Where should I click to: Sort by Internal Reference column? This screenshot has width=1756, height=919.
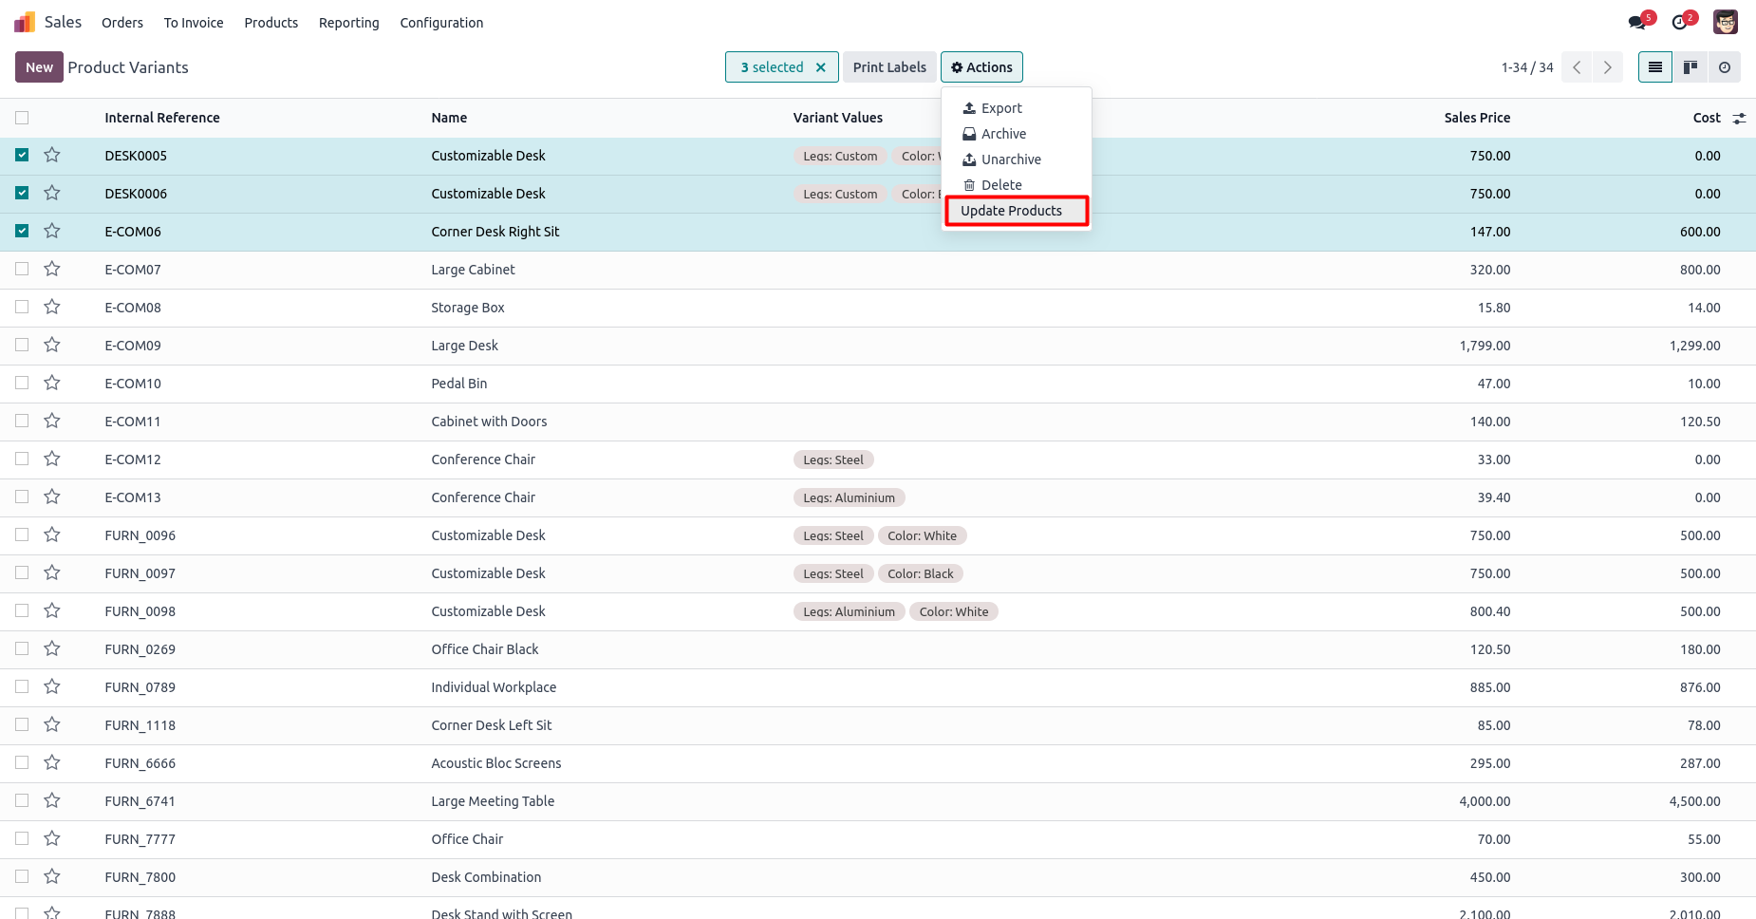(162, 118)
